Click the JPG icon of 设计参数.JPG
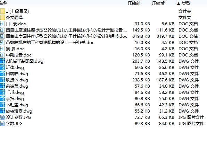The image size is (207, 150). 2,117
